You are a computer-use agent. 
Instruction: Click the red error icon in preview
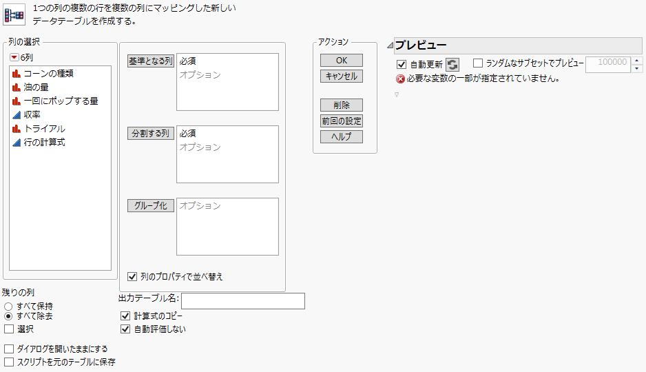(x=400, y=79)
